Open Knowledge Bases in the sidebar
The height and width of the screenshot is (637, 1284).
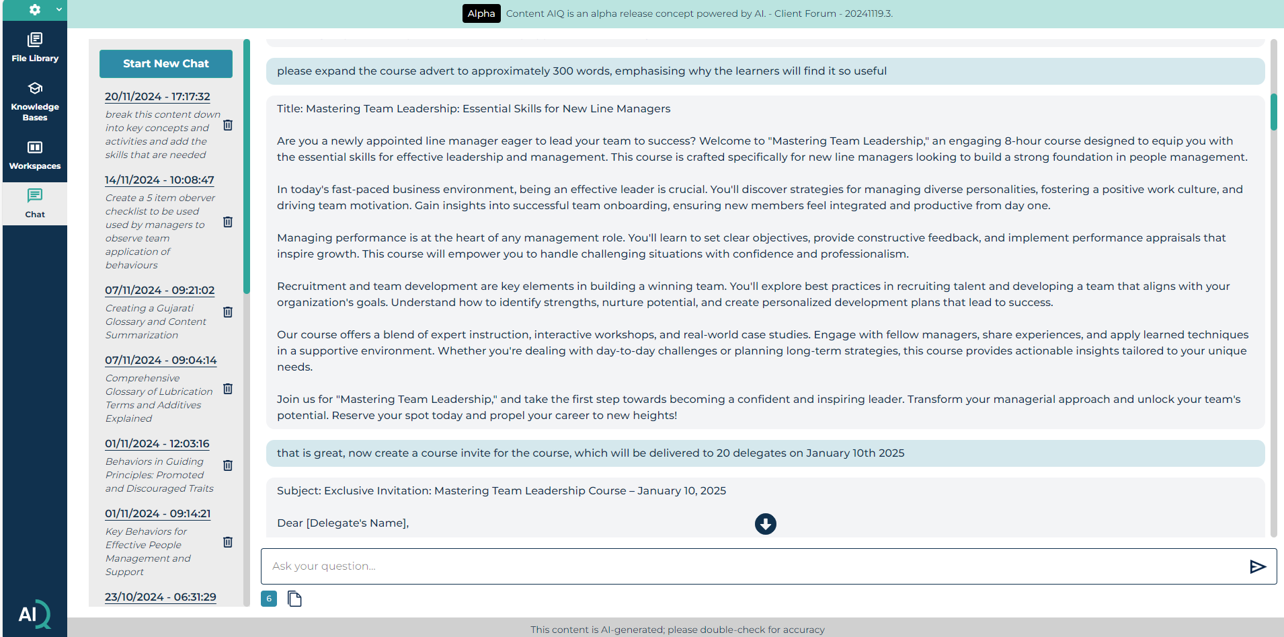(x=35, y=102)
